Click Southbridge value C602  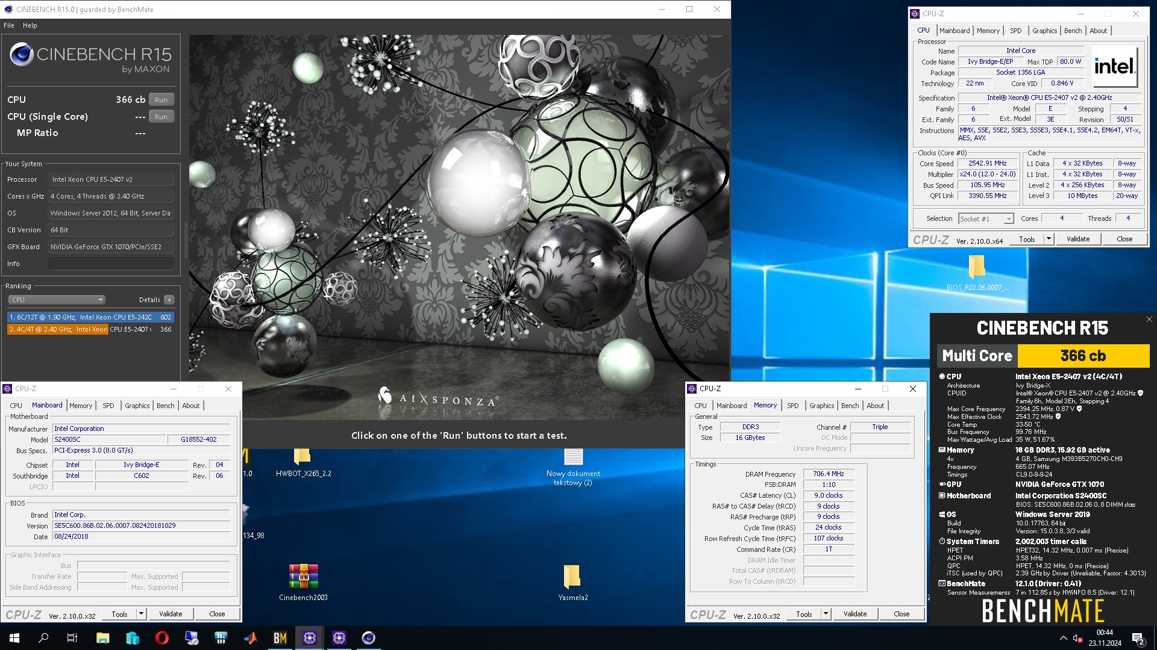[142, 475]
